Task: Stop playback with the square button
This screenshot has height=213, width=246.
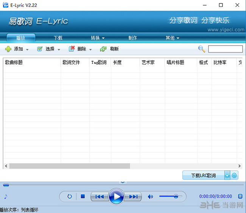Action: 83,196
